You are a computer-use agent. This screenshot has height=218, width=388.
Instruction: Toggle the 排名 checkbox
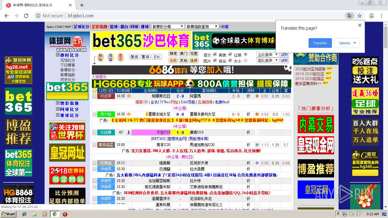point(230,61)
